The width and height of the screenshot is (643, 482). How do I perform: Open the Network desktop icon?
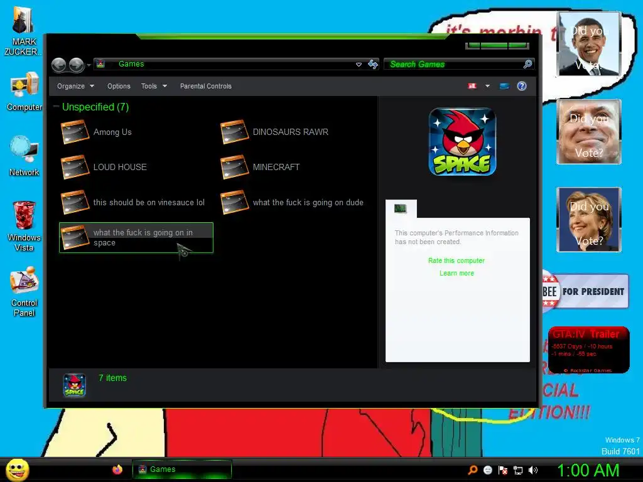(24, 156)
